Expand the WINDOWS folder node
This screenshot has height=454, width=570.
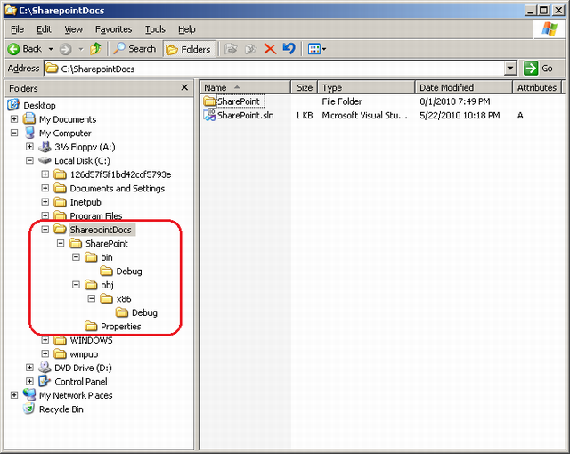pos(45,340)
